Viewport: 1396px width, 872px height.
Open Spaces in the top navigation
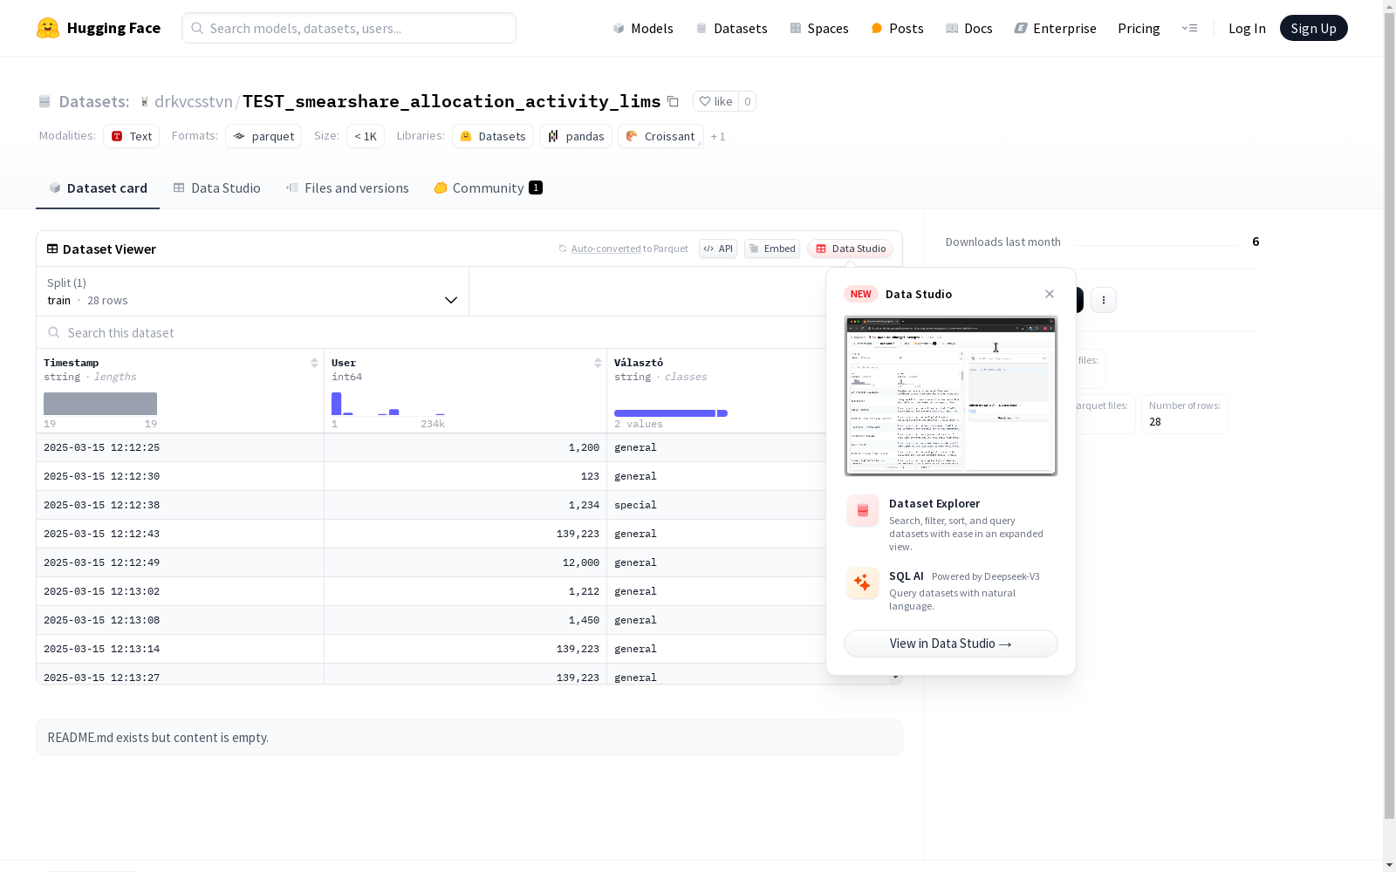818,28
